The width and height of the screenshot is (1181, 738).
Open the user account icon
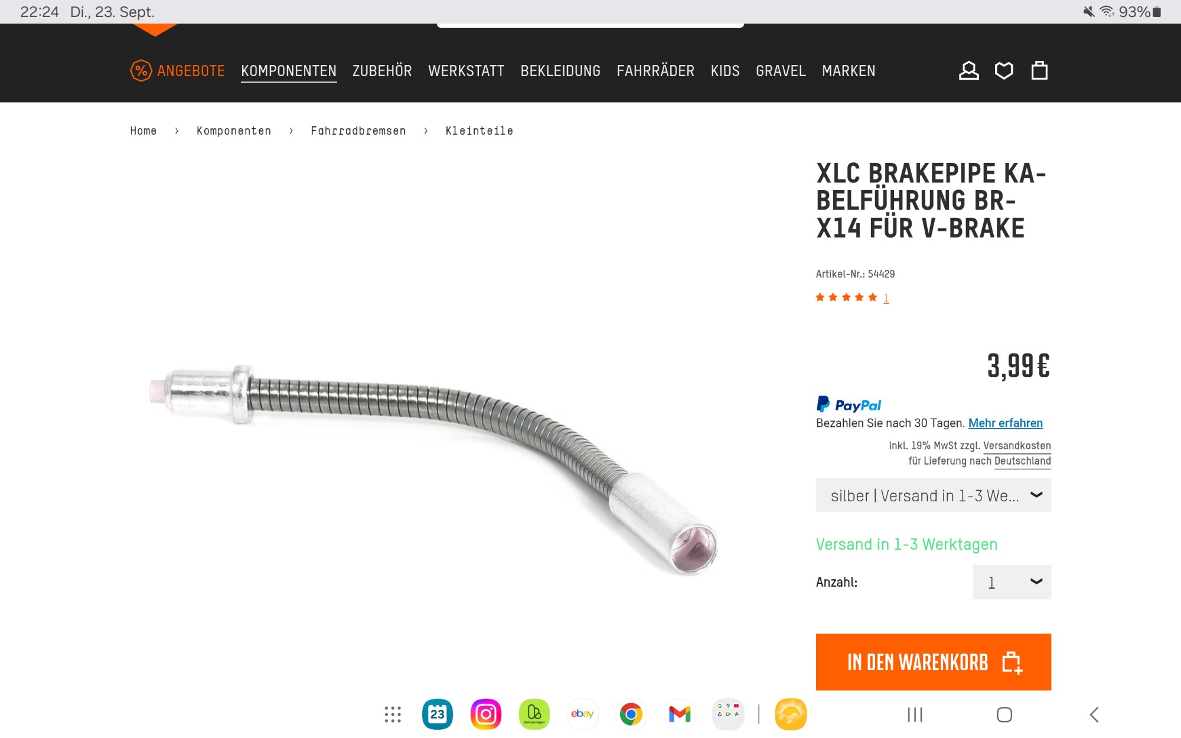click(968, 71)
